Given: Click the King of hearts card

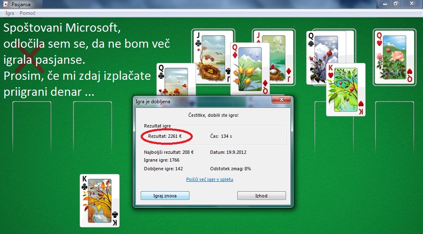Looking at the screenshot, I should click(x=346, y=90).
